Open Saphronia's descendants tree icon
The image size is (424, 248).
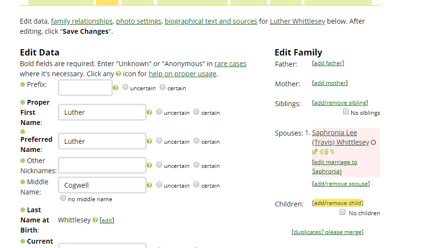(x=332, y=152)
